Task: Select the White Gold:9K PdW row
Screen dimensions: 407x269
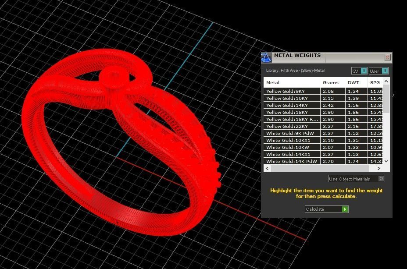Action: 323,133
